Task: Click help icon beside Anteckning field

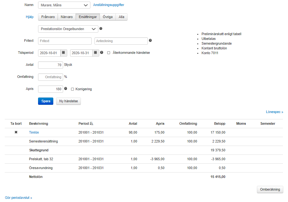Action: click(x=150, y=41)
